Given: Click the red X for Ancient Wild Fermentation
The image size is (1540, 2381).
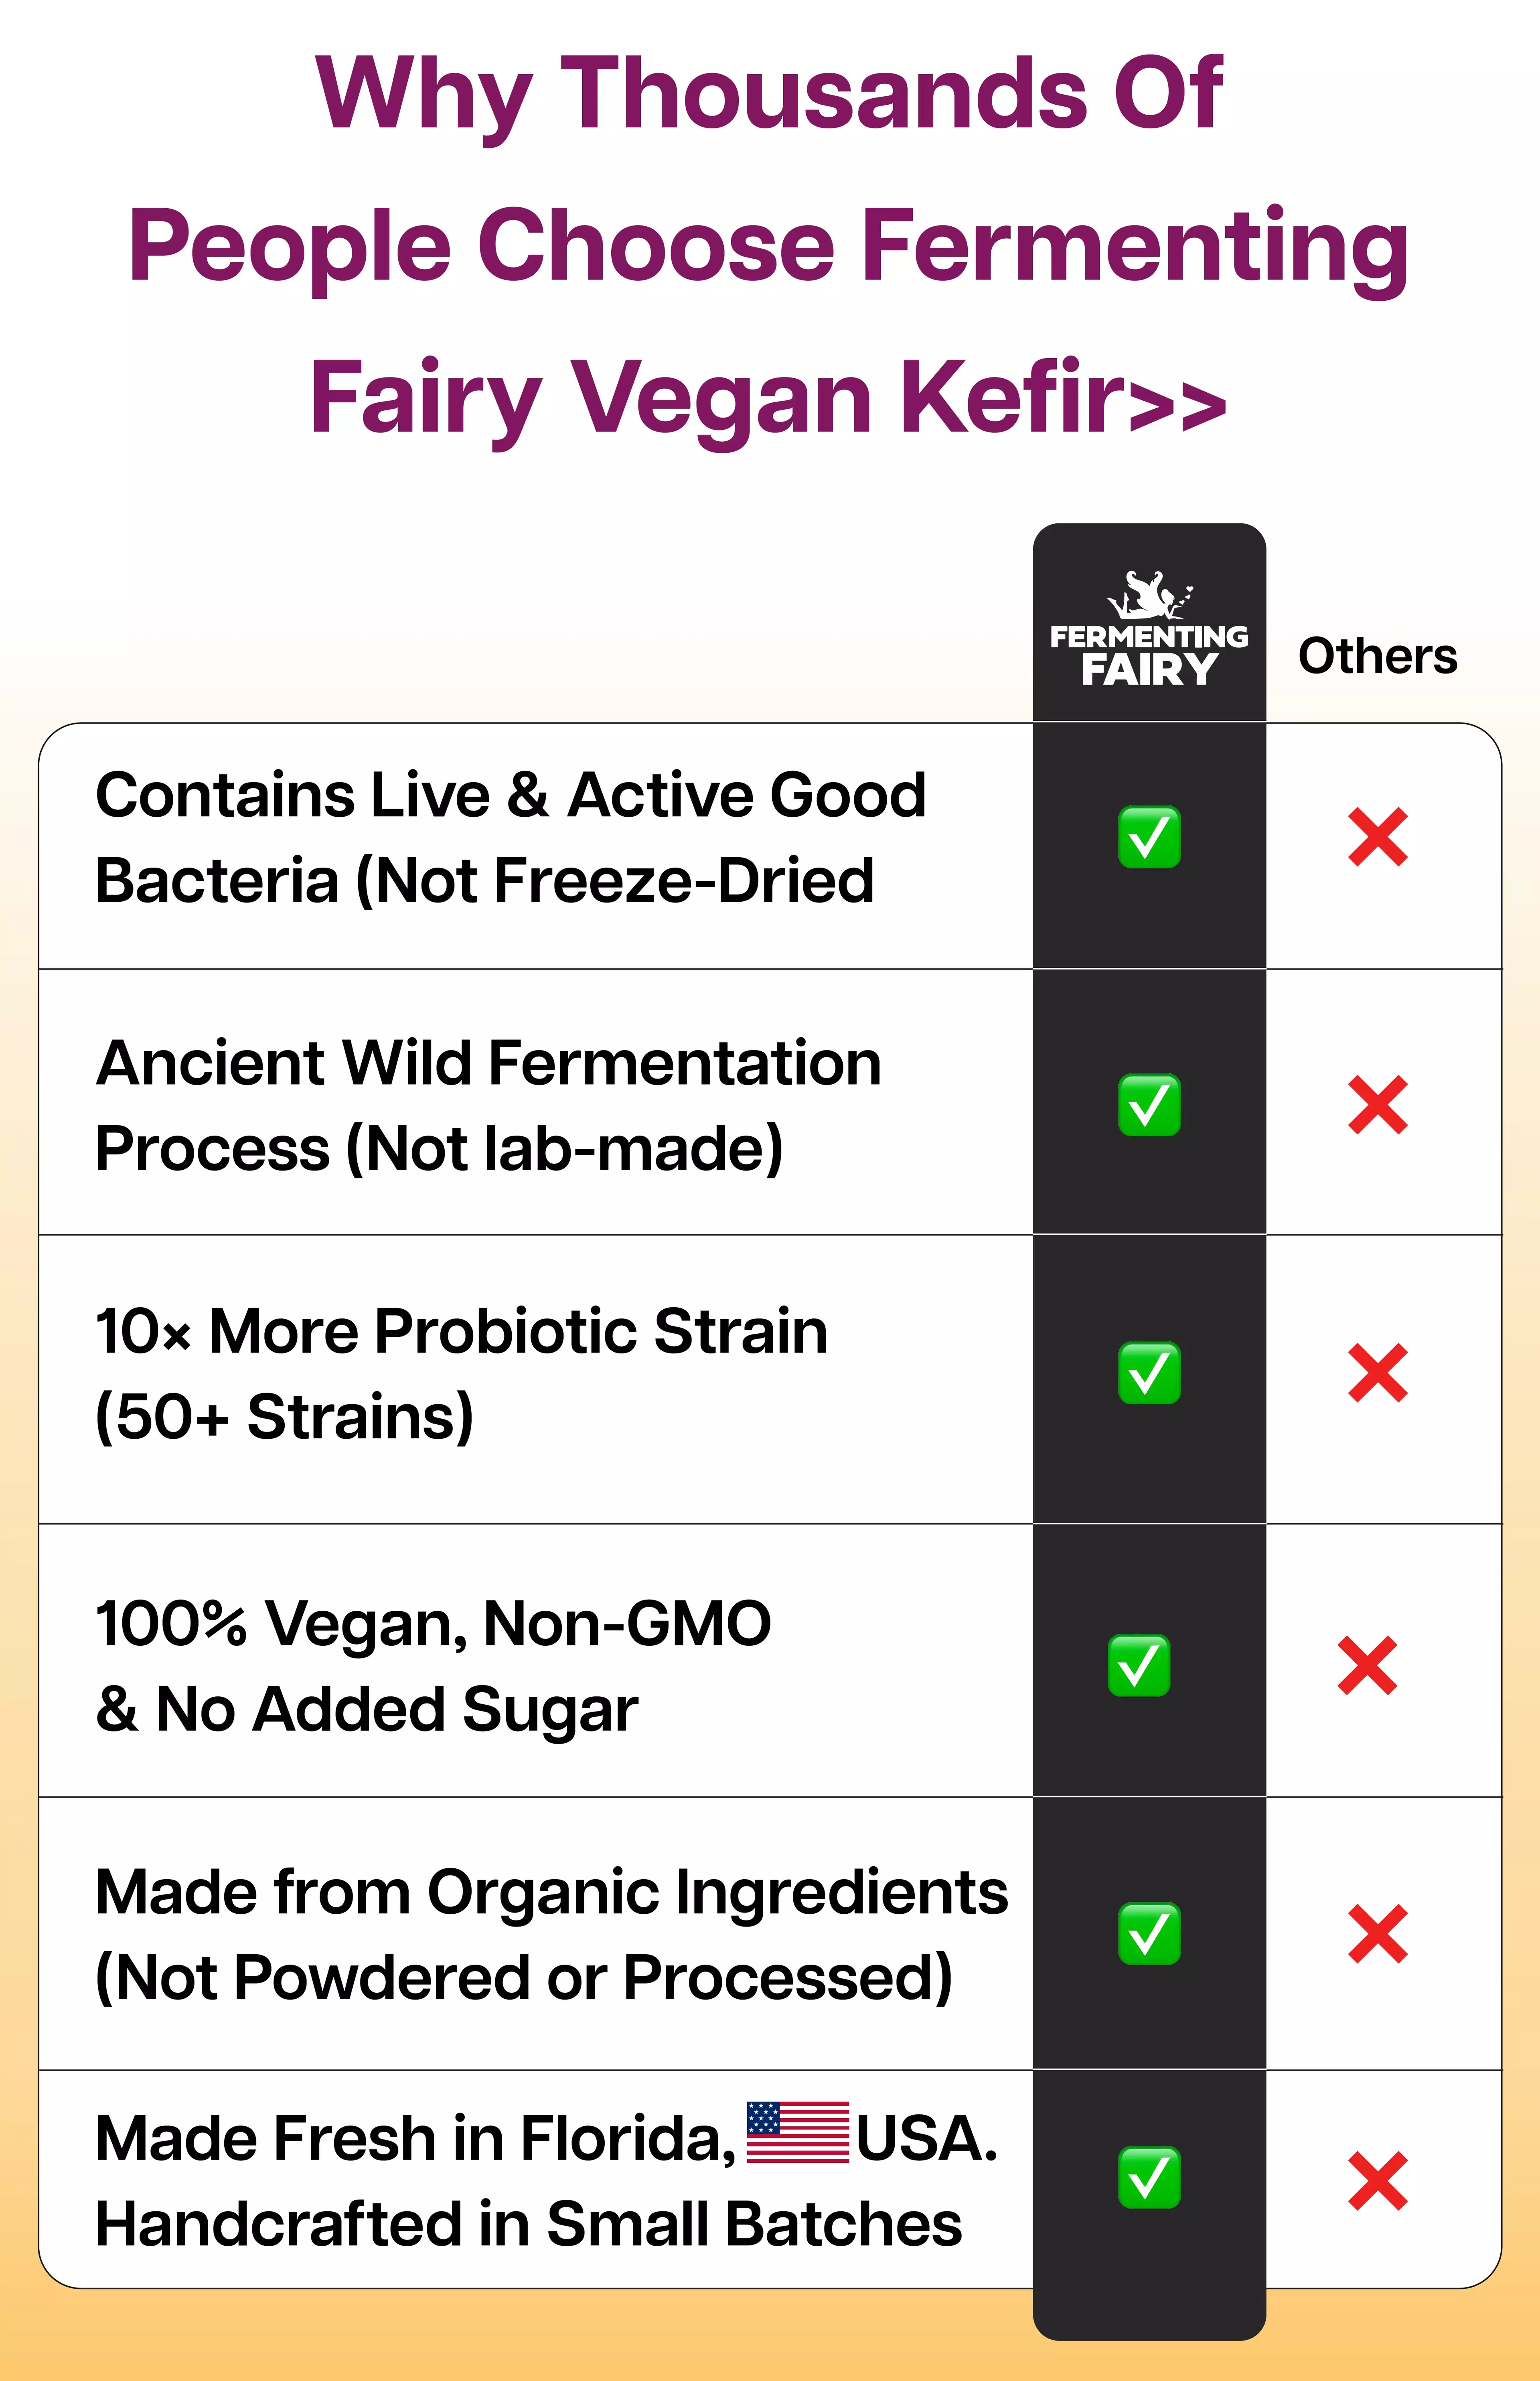Looking at the screenshot, I should click(1378, 1105).
